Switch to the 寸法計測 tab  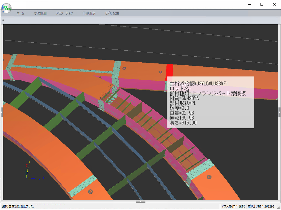(x=40, y=13)
